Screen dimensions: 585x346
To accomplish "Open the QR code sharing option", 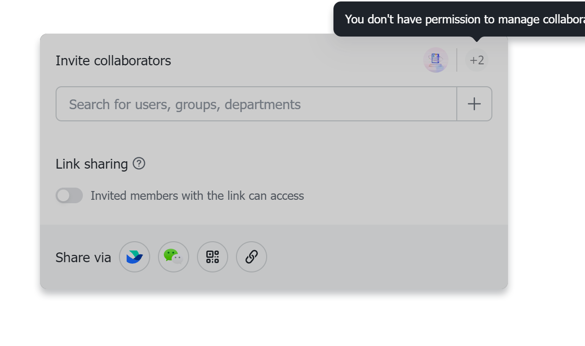I will (213, 257).
